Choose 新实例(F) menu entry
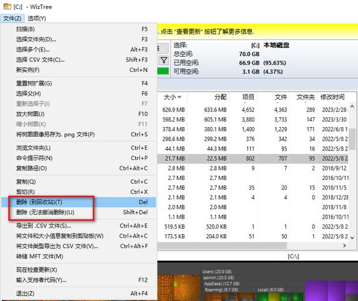358x301 pixels. pyautogui.click(x=79, y=70)
